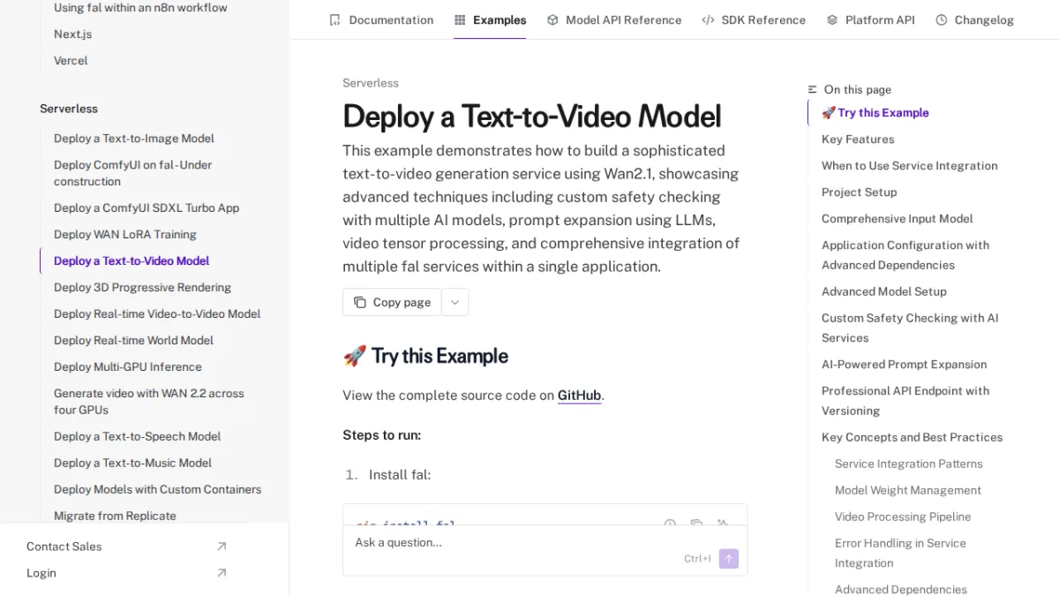
Task: Switch to the Documentation tab
Action: click(x=380, y=19)
